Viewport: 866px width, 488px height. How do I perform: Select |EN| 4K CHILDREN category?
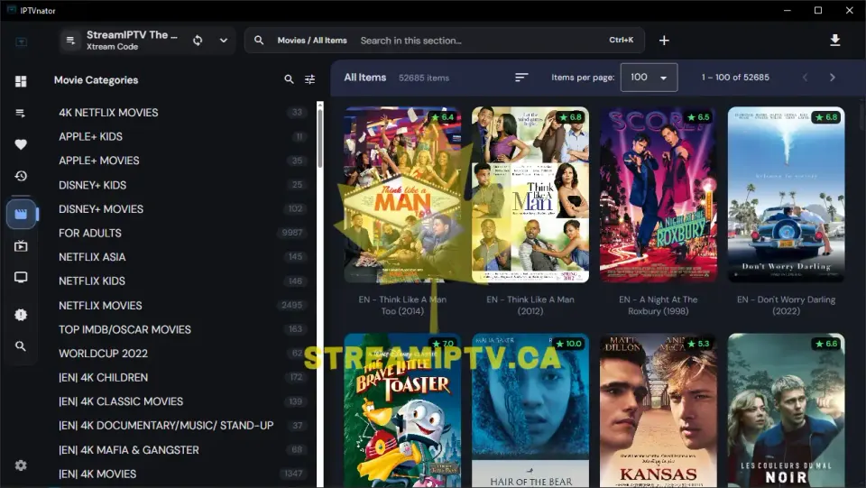click(x=182, y=378)
